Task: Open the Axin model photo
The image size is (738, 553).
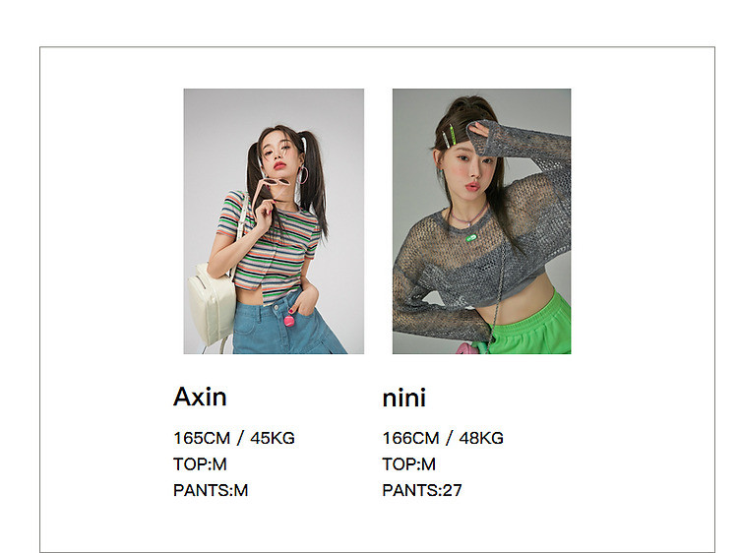Action: (x=274, y=221)
